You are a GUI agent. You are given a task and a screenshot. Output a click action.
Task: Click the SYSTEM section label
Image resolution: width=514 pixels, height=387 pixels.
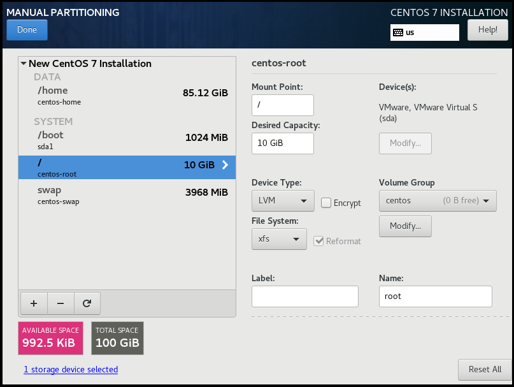tap(53, 121)
